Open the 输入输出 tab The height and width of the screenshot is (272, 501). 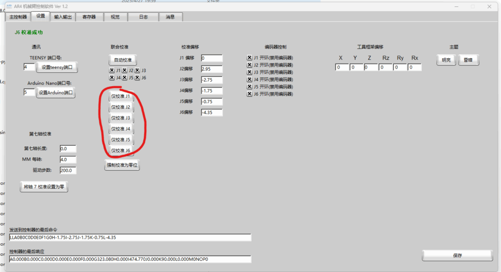pos(63,17)
